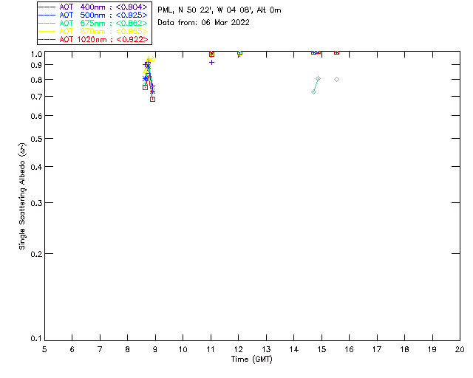The height and width of the screenshot is (378, 473).
Task: Click the y-axis tick label 1.0
Action: click(36, 54)
